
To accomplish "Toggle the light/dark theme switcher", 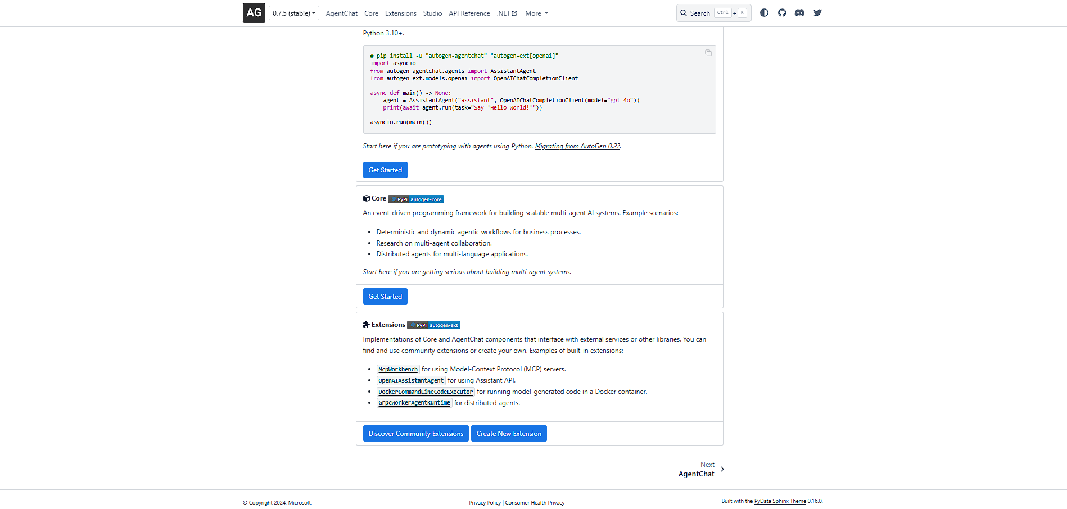I will (x=764, y=13).
